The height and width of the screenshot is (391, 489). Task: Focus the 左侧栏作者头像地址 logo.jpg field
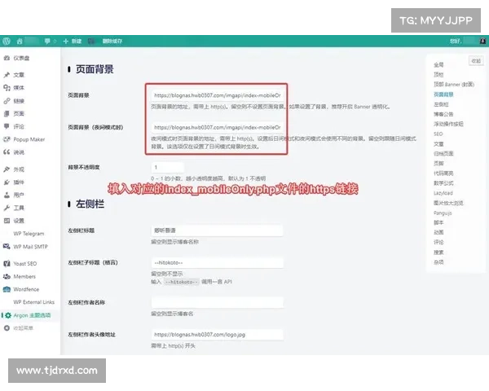(x=218, y=335)
